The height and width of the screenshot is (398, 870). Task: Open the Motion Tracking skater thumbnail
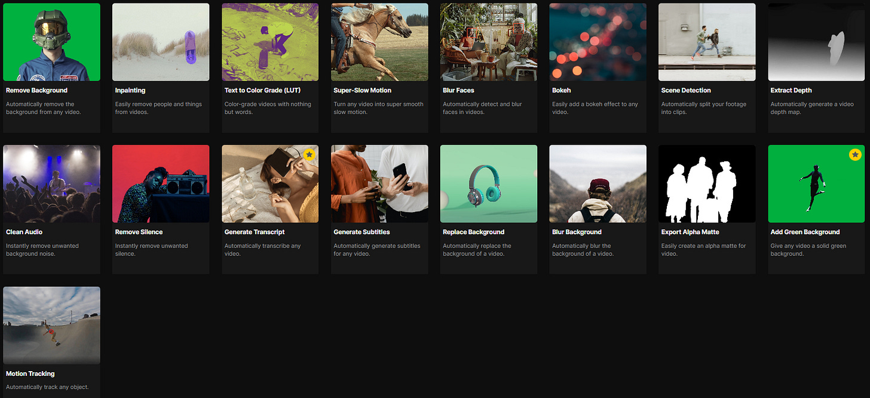click(x=51, y=325)
